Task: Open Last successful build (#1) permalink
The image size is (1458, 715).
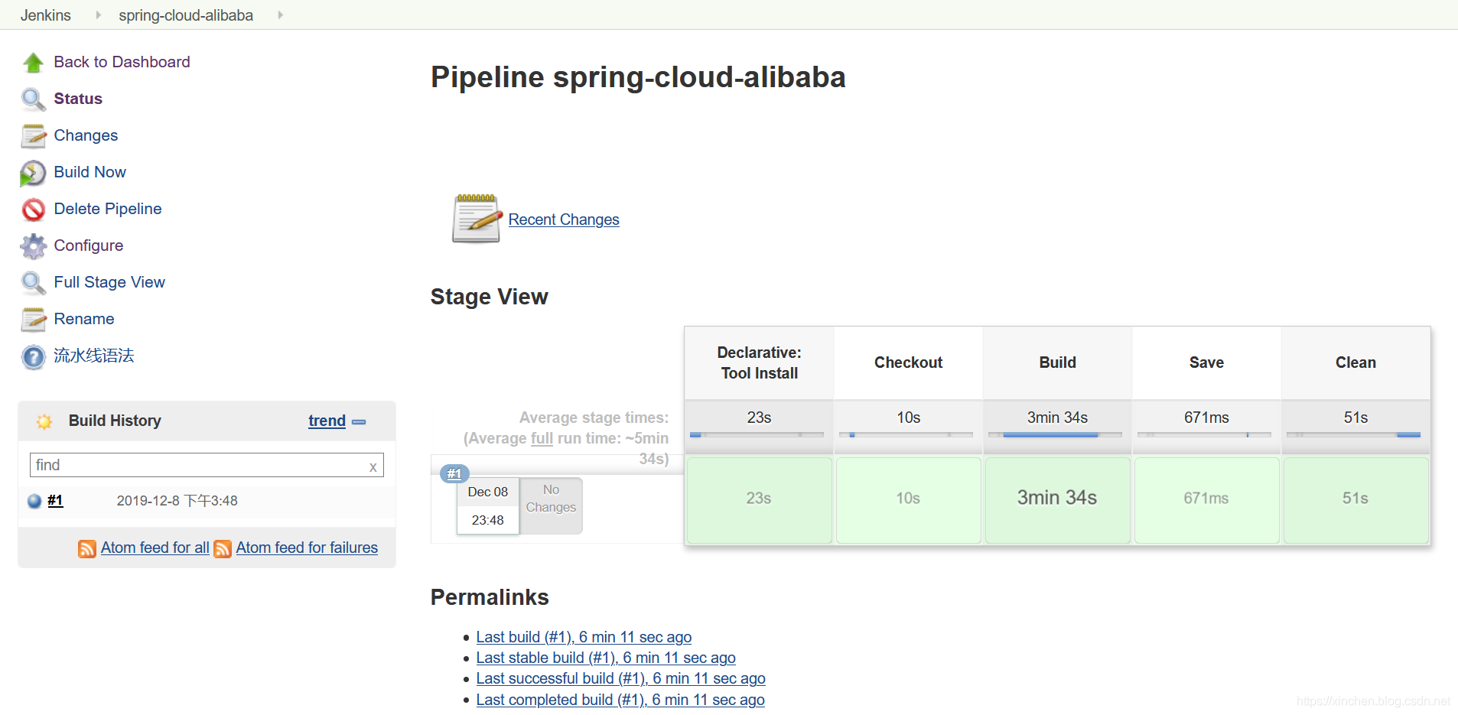Action: [620, 678]
